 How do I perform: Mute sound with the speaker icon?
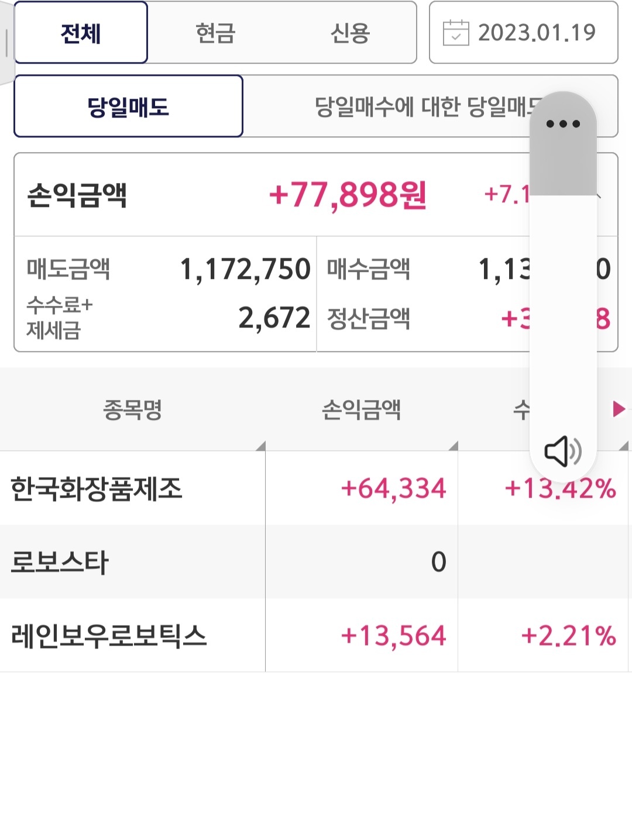click(562, 451)
